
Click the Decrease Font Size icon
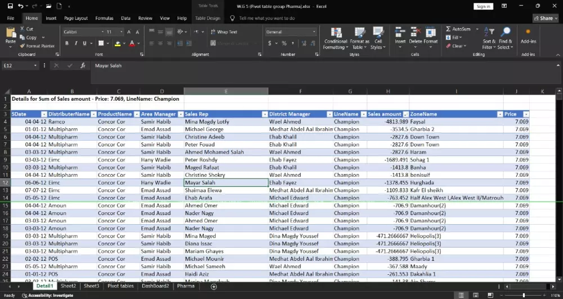click(137, 32)
